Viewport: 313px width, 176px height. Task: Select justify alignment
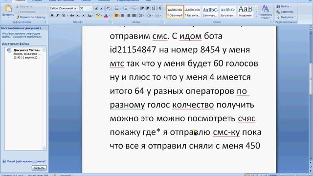click(x=134, y=15)
